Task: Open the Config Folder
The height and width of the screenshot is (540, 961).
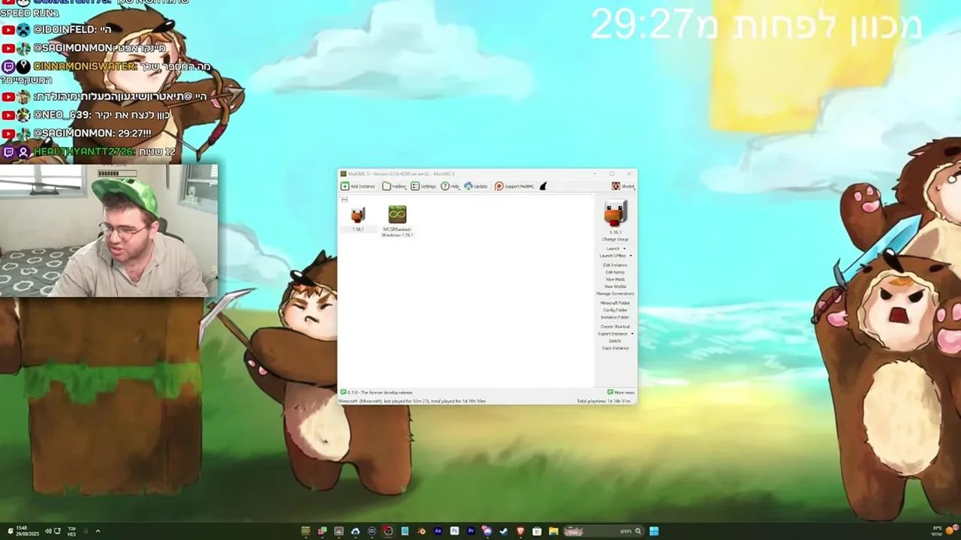Action: pyautogui.click(x=615, y=310)
